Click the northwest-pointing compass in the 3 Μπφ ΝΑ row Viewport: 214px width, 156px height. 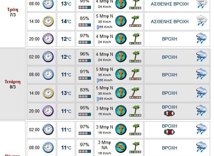pyautogui.click(x=121, y=148)
